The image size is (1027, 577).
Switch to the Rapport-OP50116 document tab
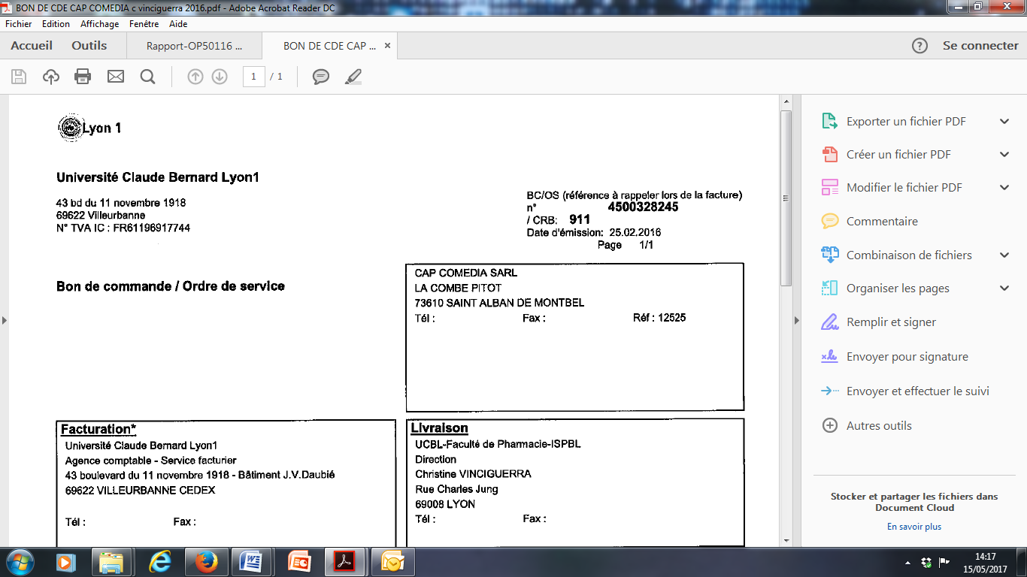(x=194, y=46)
